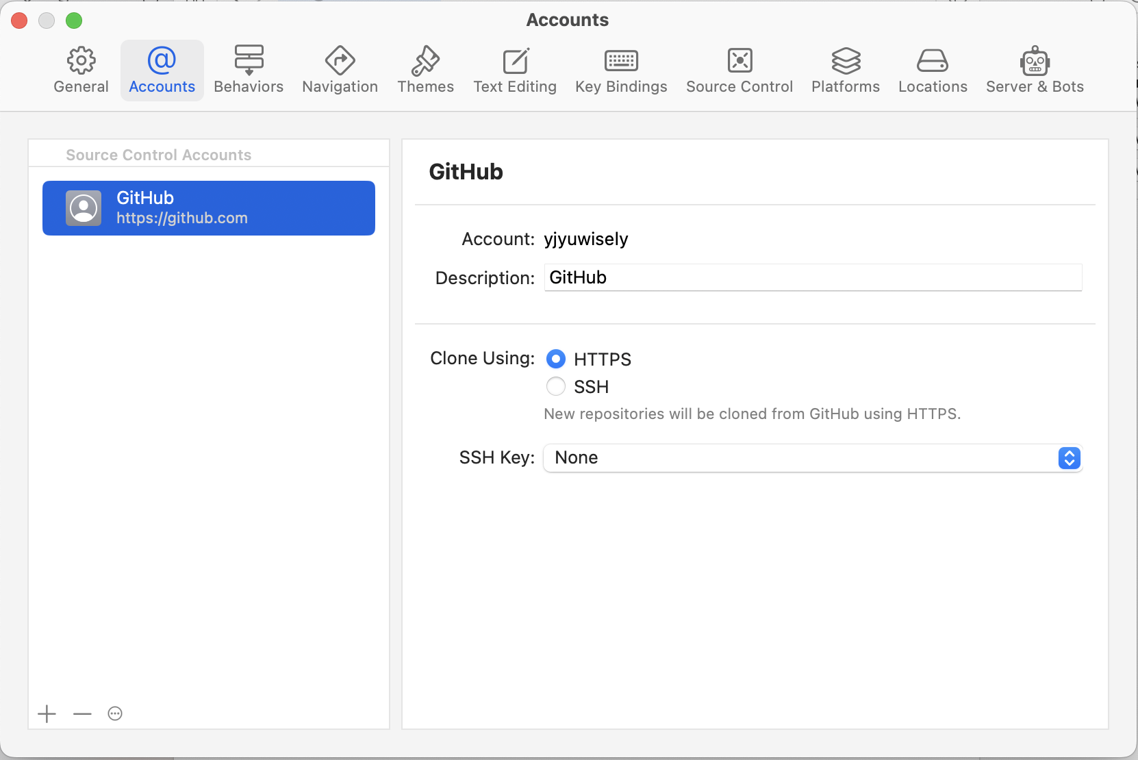Open the Locations drive icon
The image size is (1138, 760).
click(933, 61)
